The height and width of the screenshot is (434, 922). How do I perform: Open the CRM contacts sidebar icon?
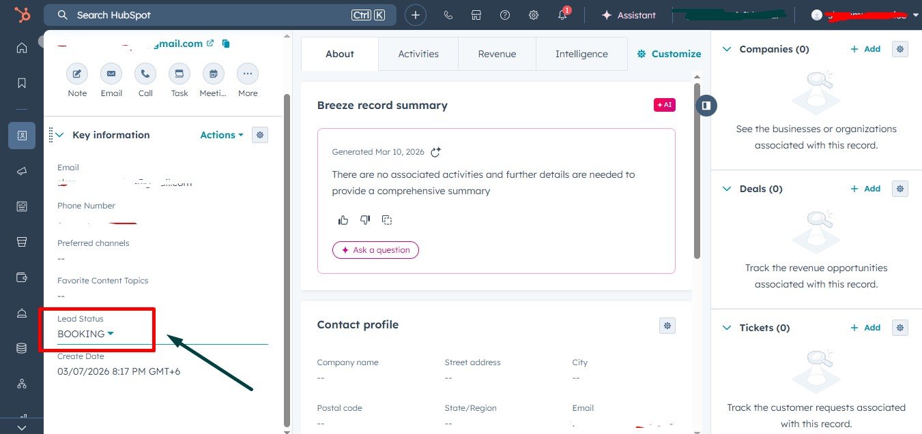pos(22,136)
